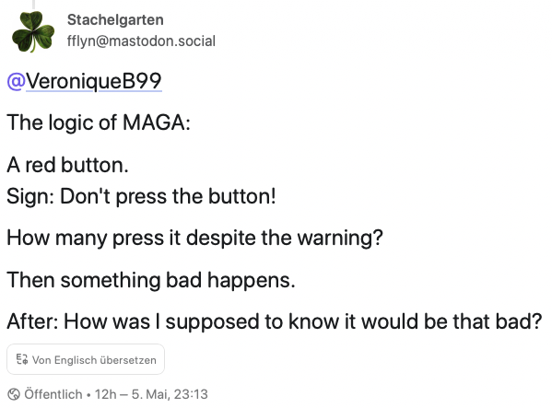This screenshot has height=408, width=552.
Task: Click the 'A red button.' line
Action: click(67, 165)
